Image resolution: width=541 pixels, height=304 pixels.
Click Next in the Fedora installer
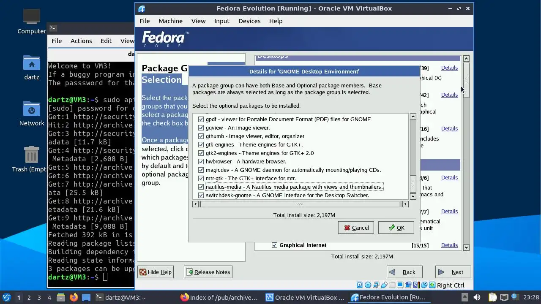[x=453, y=272]
